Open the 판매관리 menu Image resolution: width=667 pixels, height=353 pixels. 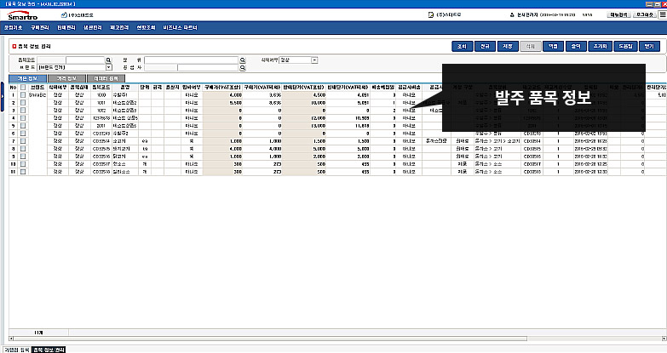point(66,27)
